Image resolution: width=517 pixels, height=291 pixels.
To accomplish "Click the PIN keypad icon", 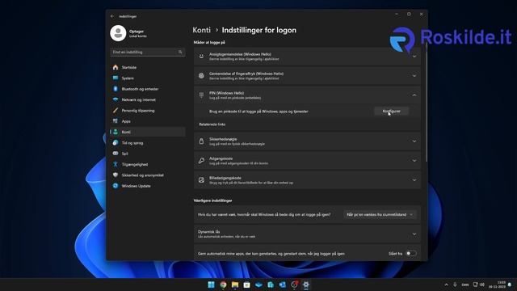I will 201,95.
